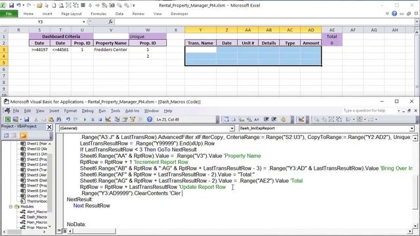Click 'Dashboard Criteria' header cell

[61, 37]
